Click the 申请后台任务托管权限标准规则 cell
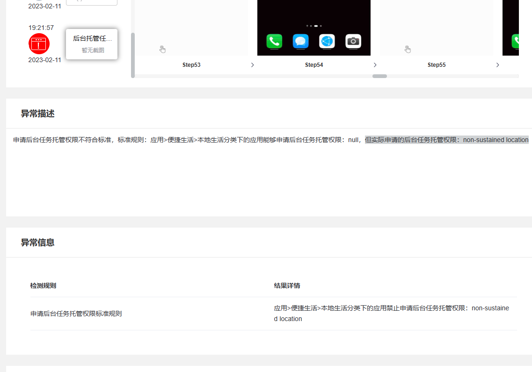 pyautogui.click(x=76, y=314)
